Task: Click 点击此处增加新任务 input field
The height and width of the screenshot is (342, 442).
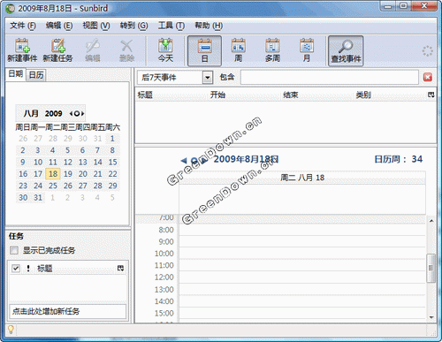Action: [68, 311]
